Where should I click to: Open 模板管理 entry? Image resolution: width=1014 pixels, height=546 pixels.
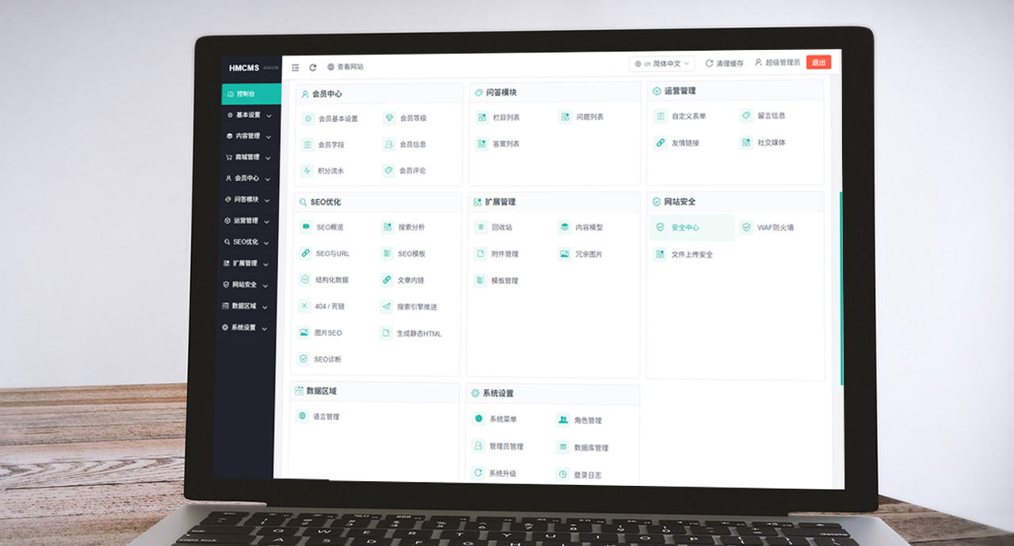pyautogui.click(x=497, y=281)
